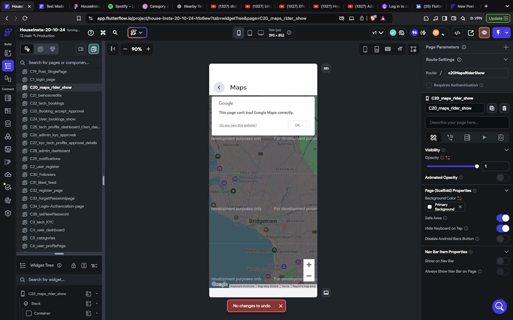This screenshot has height=320, width=513.
Task: Open C24_User_bookings_show page
Action: 52,119
